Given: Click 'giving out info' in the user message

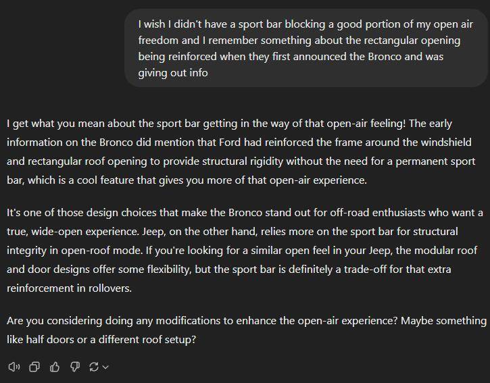Looking at the screenshot, I should [x=173, y=73].
